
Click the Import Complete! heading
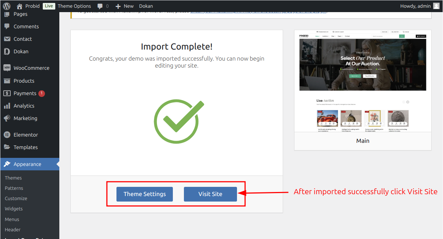pyautogui.click(x=177, y=47)
